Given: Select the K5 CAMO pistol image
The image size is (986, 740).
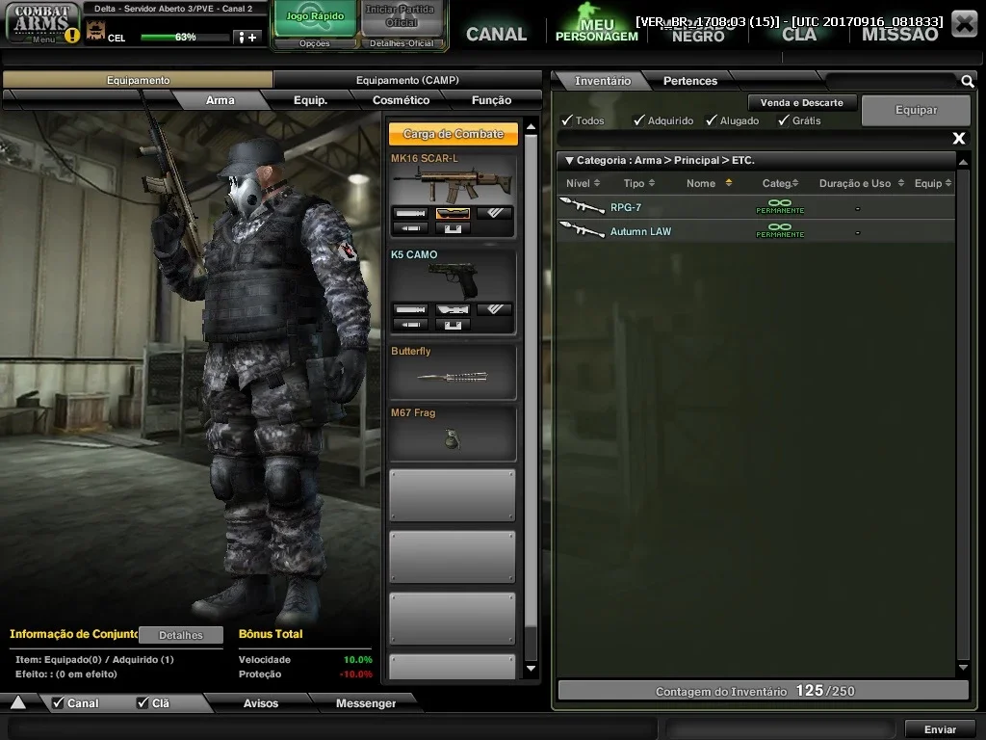Looking at the screenshot, I should [x=453, y=280].
